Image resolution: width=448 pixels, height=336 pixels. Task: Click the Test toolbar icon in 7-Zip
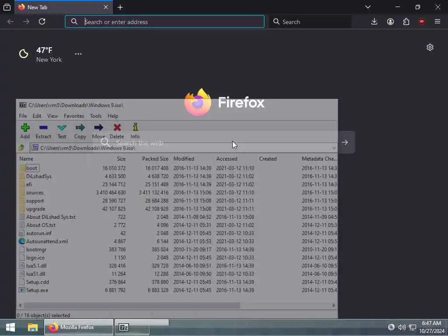(62, 128)
